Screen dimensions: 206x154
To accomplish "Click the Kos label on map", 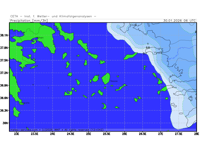I will (x=174, y=88).
